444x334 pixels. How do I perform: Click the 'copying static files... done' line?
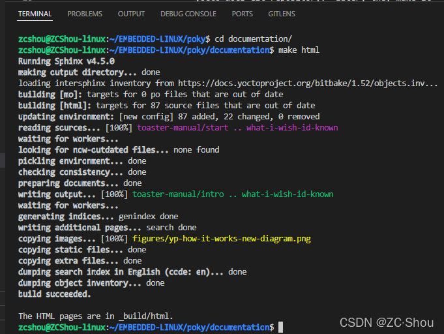(82, 250)
